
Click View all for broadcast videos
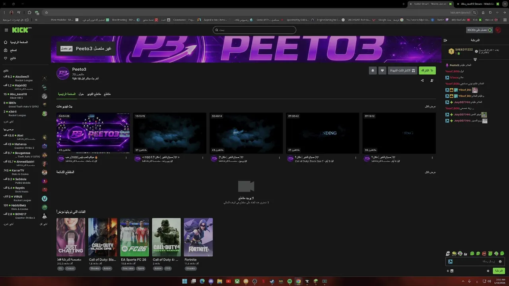click(x=430, y=106)
